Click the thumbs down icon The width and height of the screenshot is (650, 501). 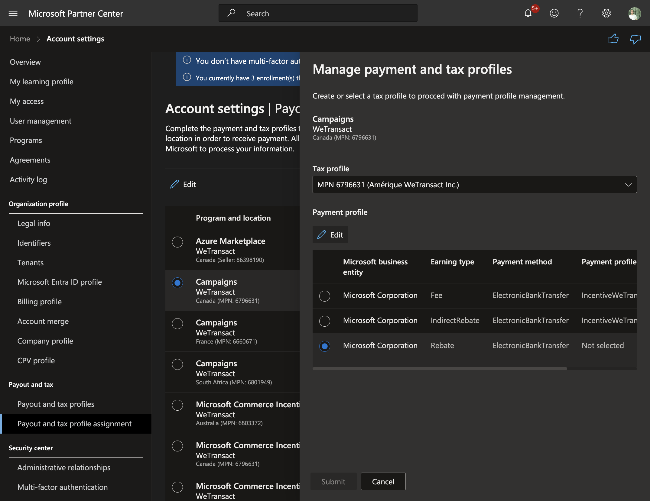coord(635,39)
